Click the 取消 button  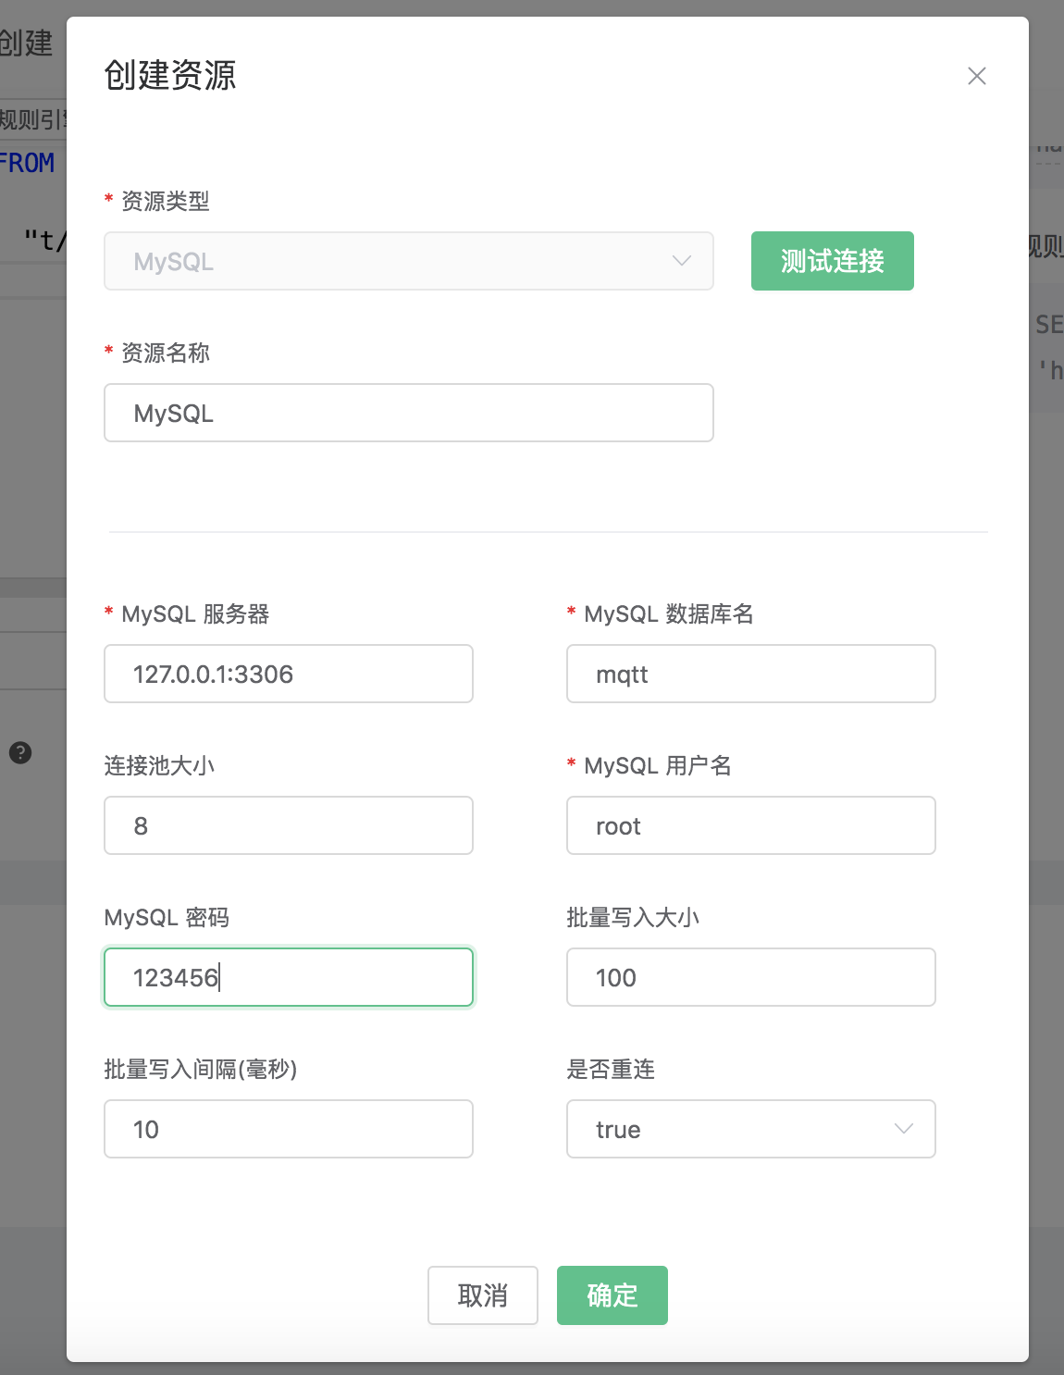pos(482,1295)
